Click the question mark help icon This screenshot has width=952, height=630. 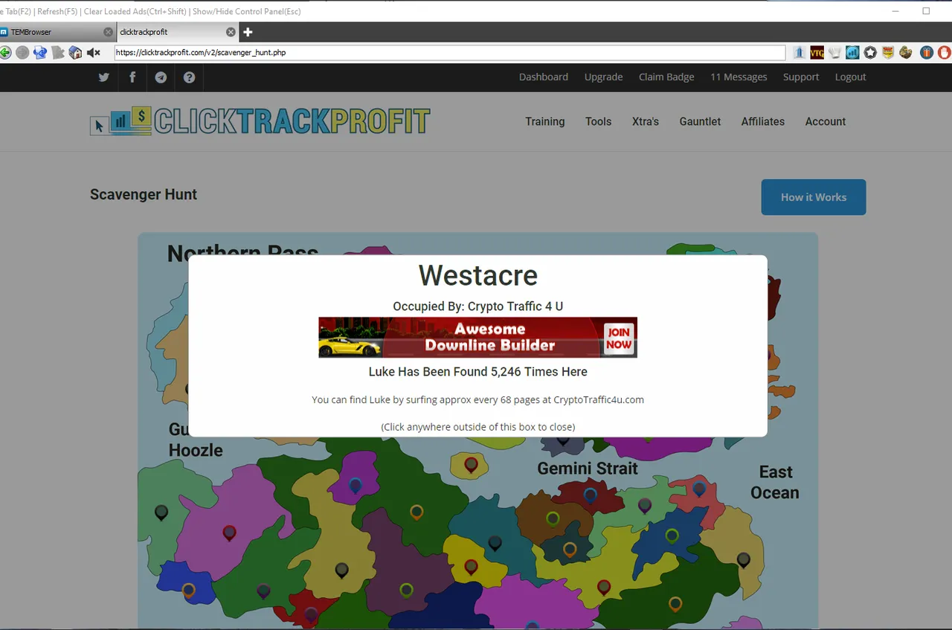(x=190, y=77)
